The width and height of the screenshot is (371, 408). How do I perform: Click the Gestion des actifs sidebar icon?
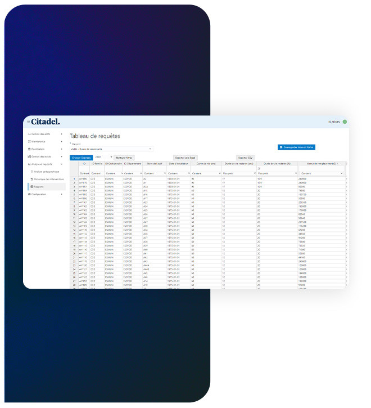click(29, 134)
